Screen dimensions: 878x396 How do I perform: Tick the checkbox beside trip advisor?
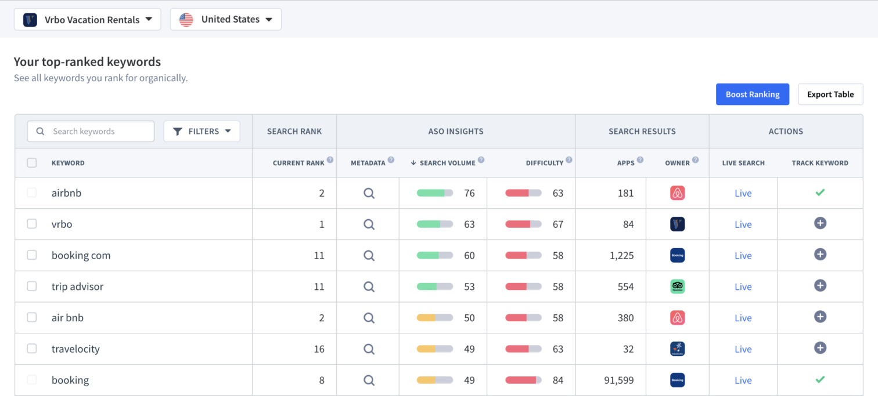32,286
